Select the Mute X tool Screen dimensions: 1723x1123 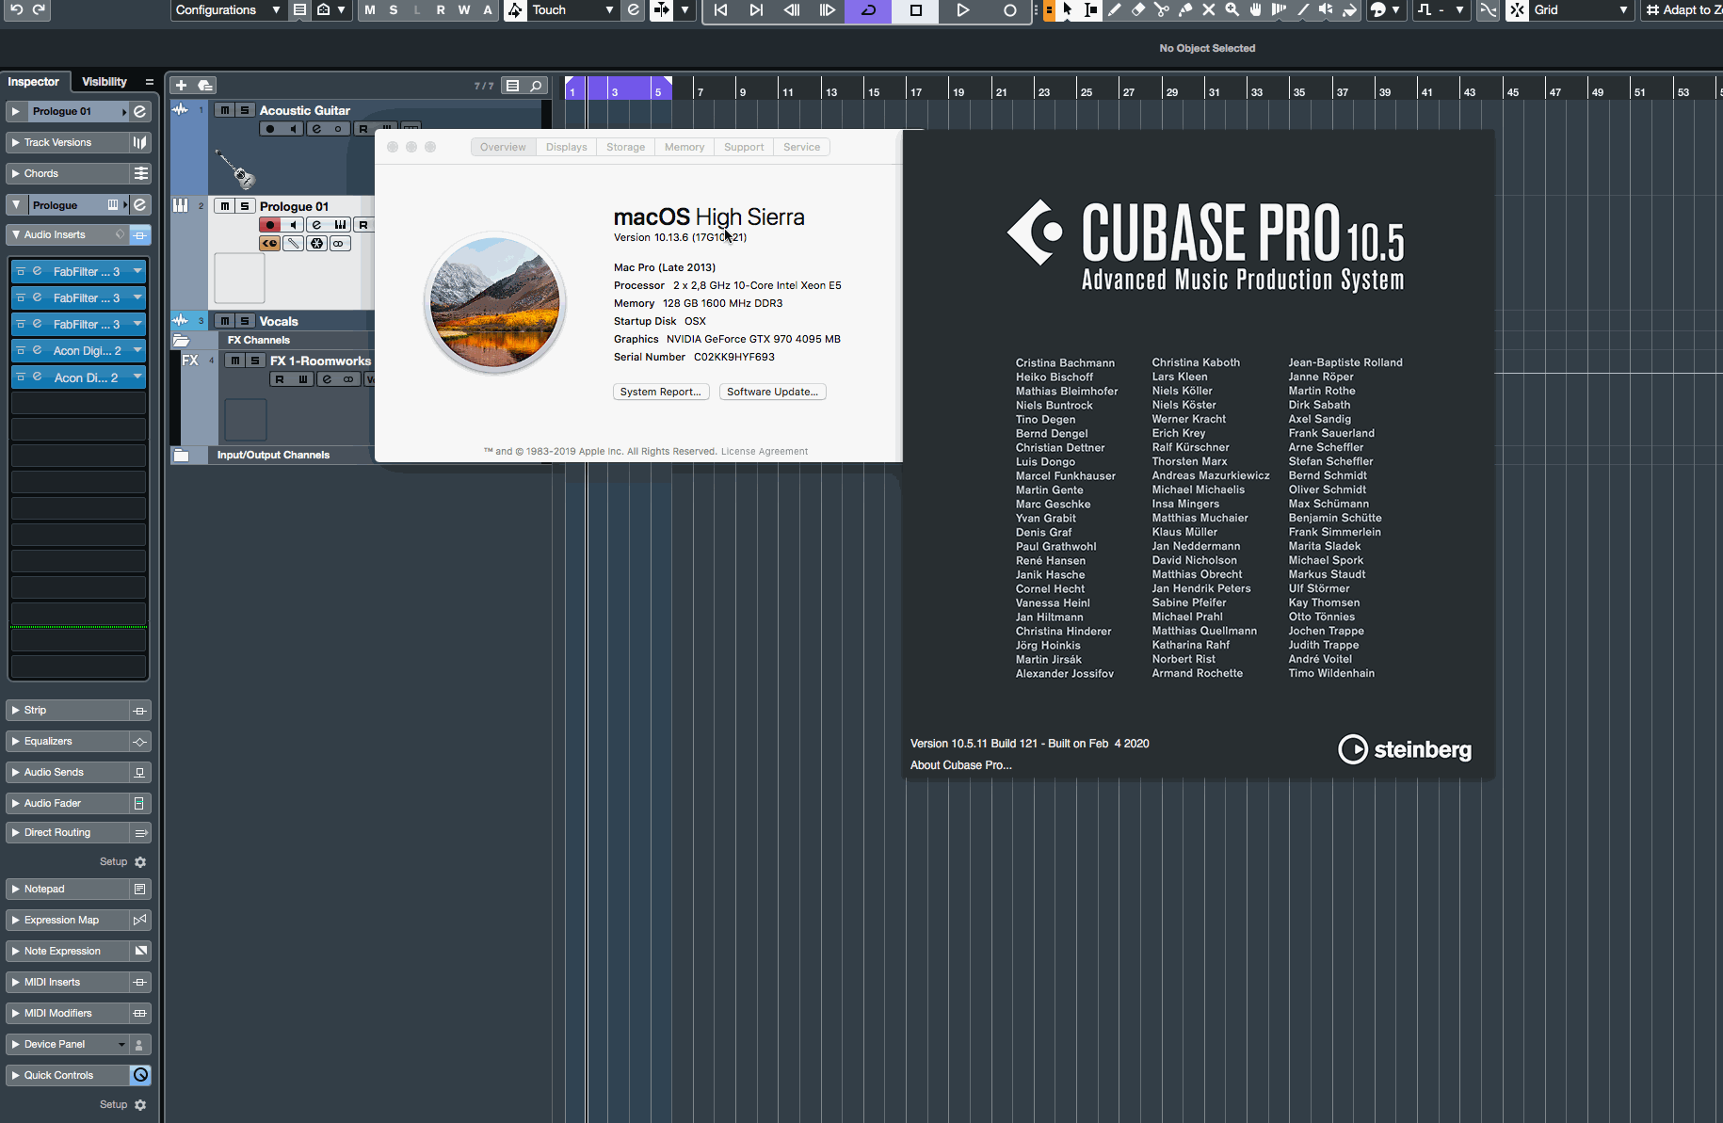[1209, 9]
